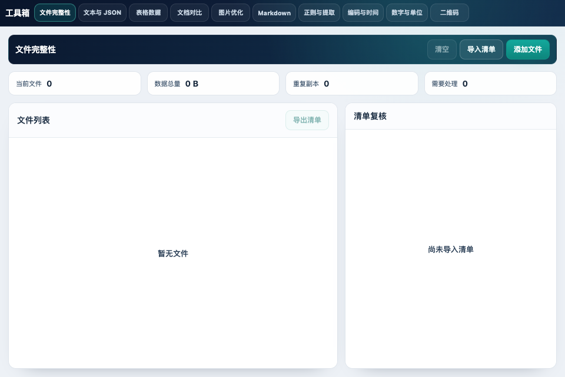This screenshot has height=377, width=565.
Task: Click the 文件列表 panel heading
Action: [x=34, y=120]
